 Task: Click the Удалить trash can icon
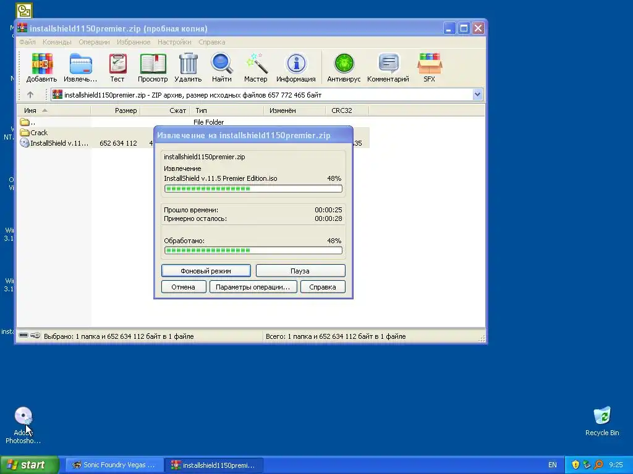[x=188, y=68]
